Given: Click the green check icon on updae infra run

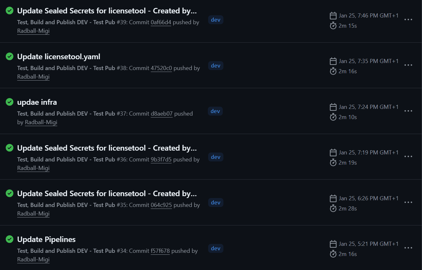Looking at the screenshot, I should point(9,102).
